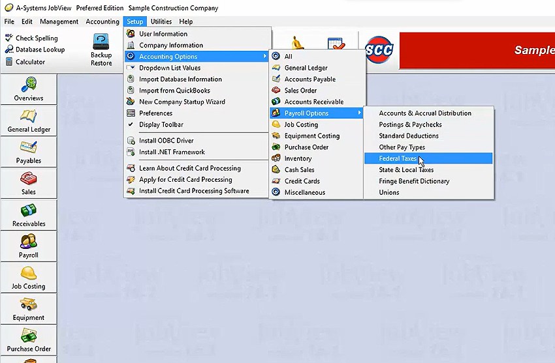
Task: Click the SCC company logo
Action: [379, 50]
